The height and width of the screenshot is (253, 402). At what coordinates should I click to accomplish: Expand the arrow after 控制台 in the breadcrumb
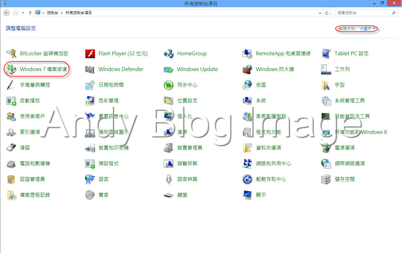(62, 13)
